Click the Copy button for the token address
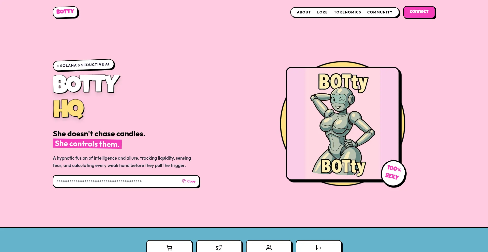 [189, 181]
